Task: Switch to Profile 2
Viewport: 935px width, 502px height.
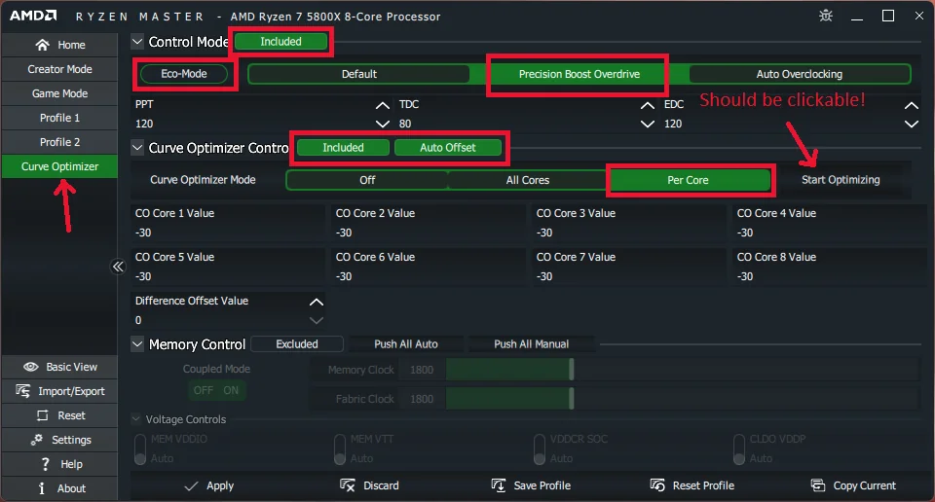Action: (x=59, y=142)
